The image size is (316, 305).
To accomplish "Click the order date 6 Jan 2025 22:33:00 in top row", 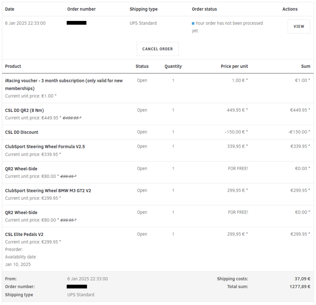I will coord(26,23).
